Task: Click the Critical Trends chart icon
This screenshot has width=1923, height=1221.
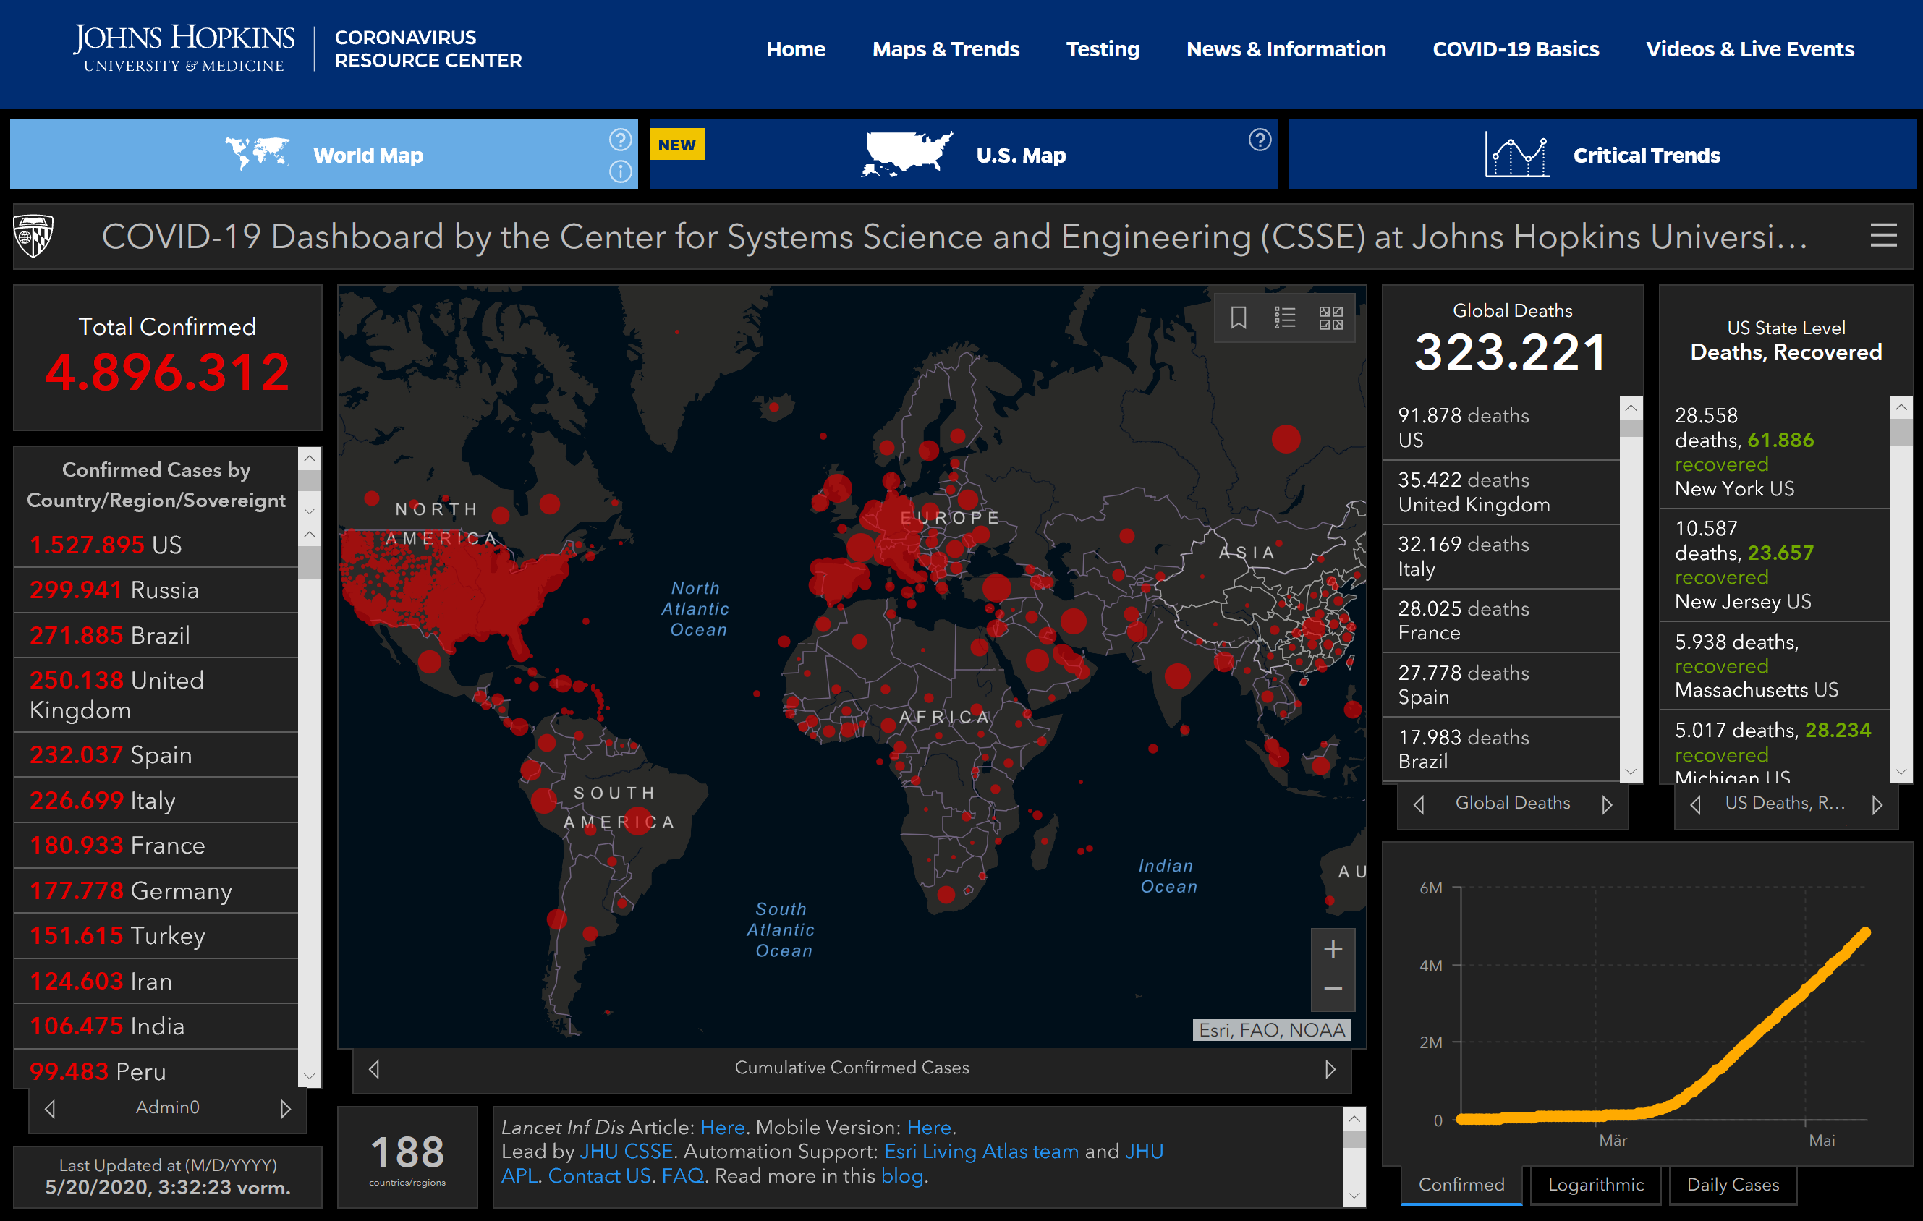Action: (1516, 155)
